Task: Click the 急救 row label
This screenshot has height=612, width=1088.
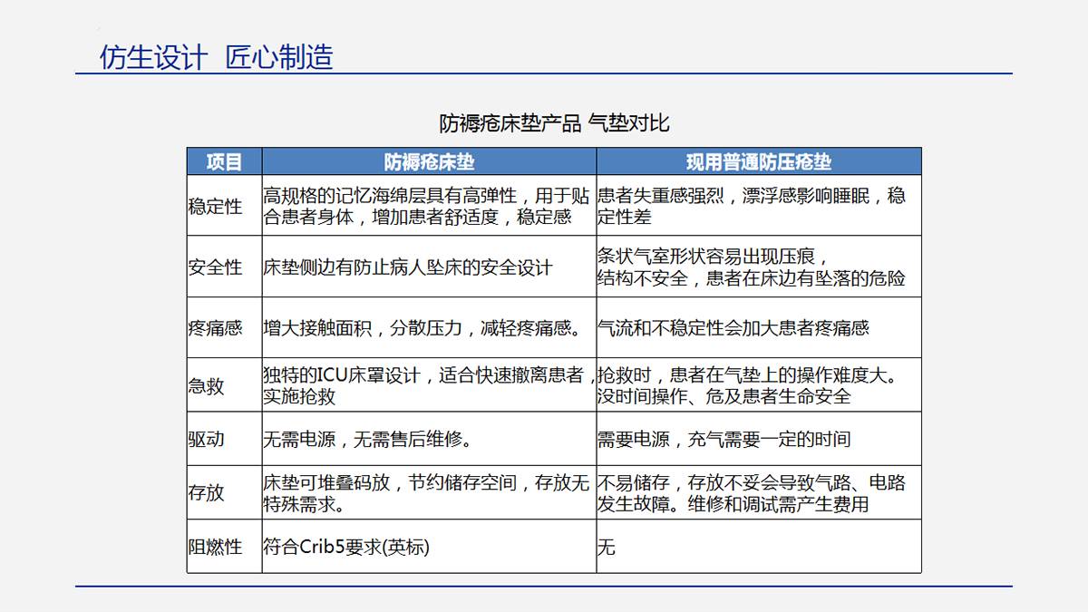Action: coord(207,386)
